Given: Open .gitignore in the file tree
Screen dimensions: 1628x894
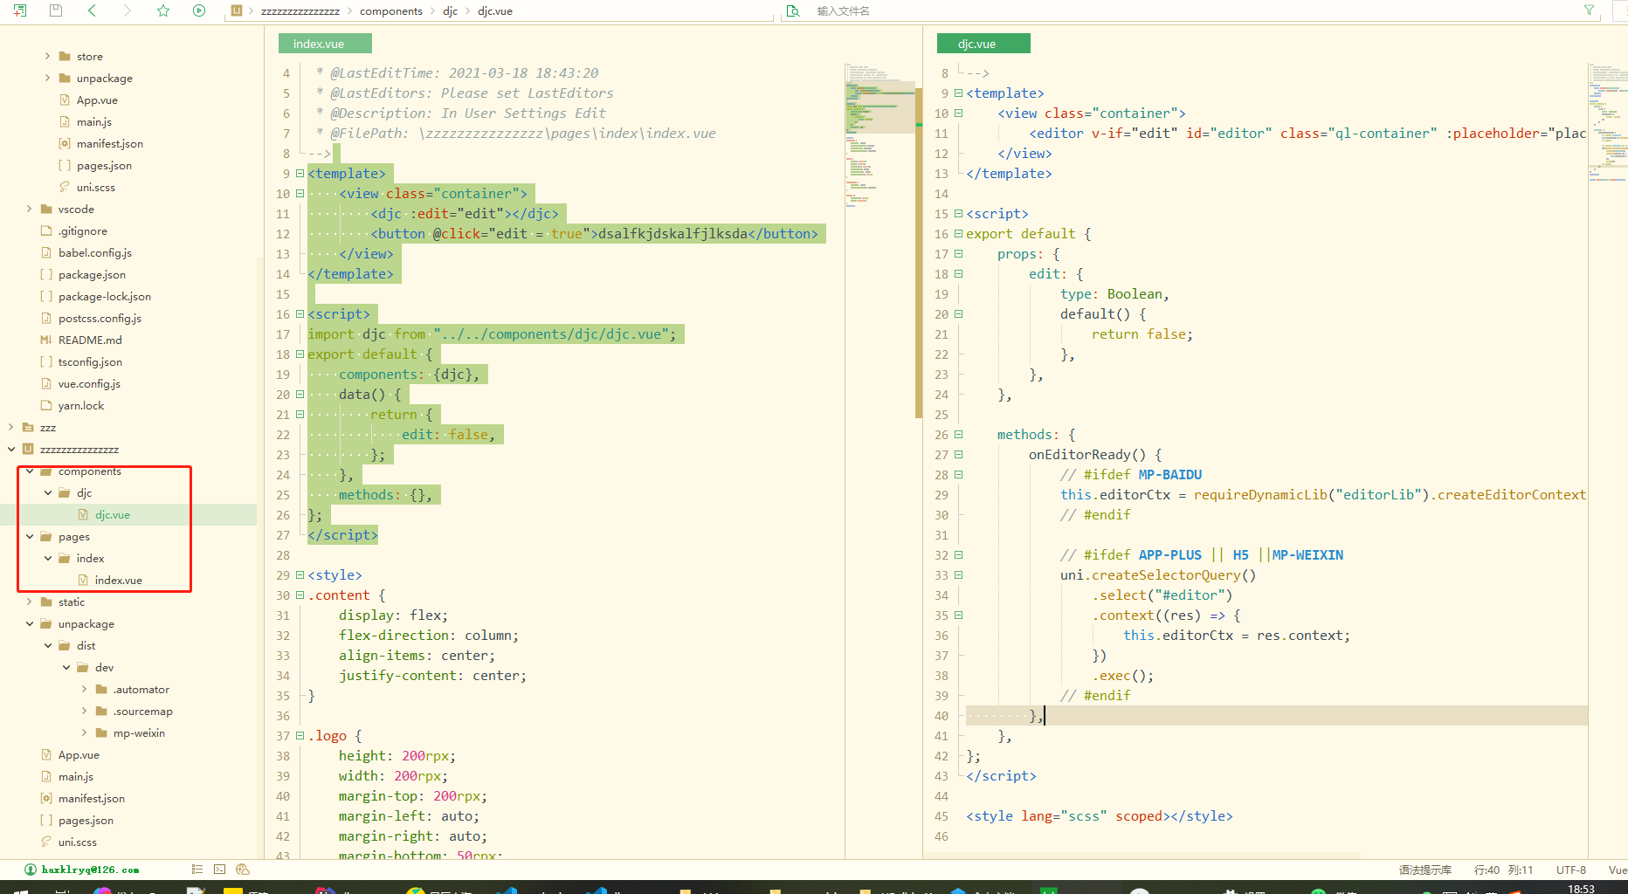Looking at the screenshot, I should coord(83,230).
